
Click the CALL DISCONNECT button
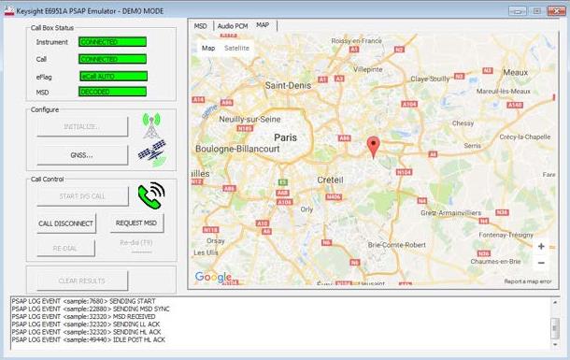[x=65, y=223]
